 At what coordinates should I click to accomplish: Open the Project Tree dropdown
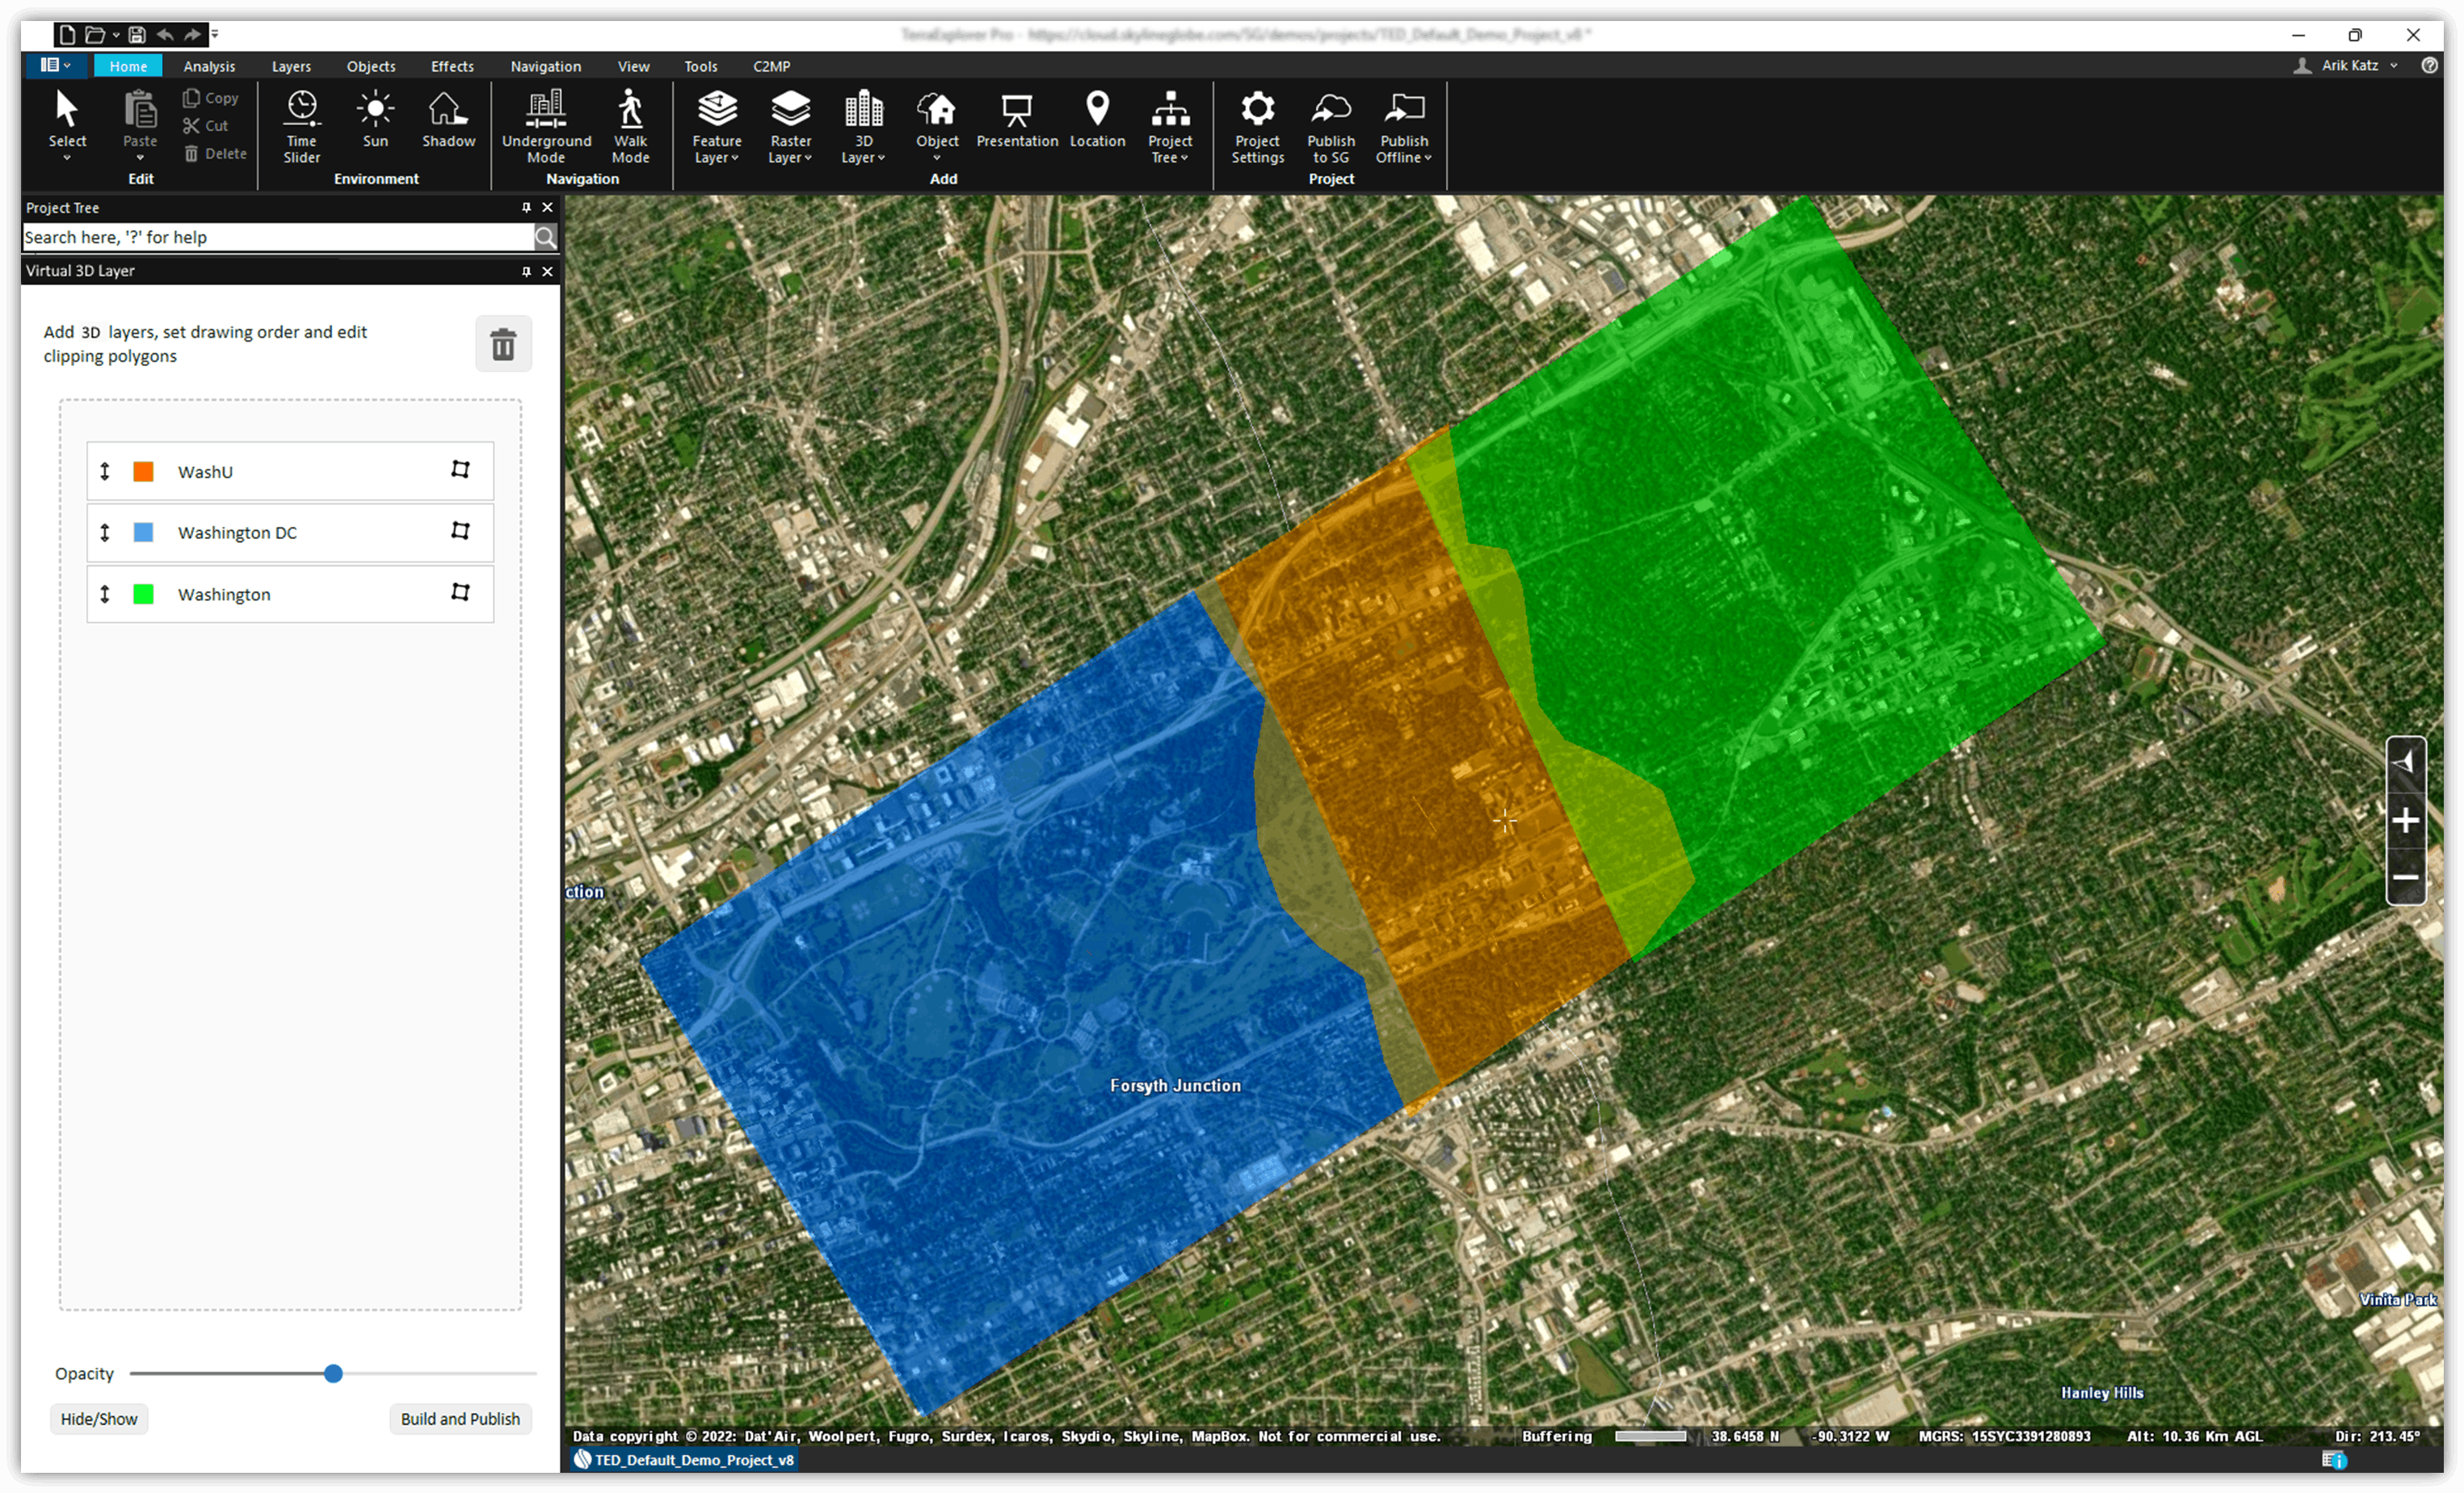pyautogui.click(x=1170, y=127)
